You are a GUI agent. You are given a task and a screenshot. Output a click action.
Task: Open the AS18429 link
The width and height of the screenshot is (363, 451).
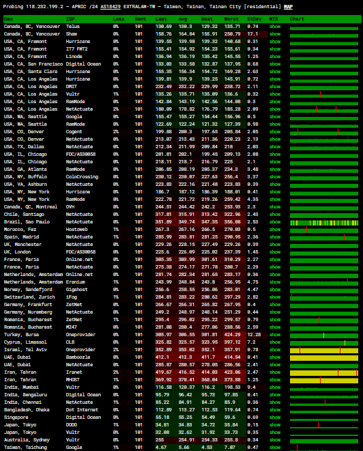click(x=111, y=7)
